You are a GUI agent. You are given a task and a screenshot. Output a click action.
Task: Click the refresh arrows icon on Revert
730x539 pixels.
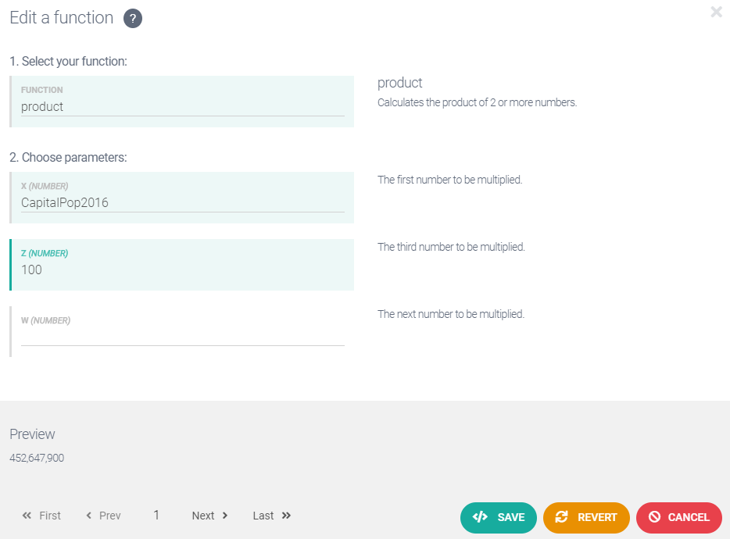(x=561, y=517)
